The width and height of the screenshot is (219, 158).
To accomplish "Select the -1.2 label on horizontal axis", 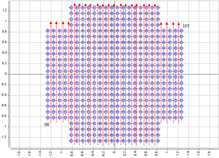I will (x=51, y=154).
